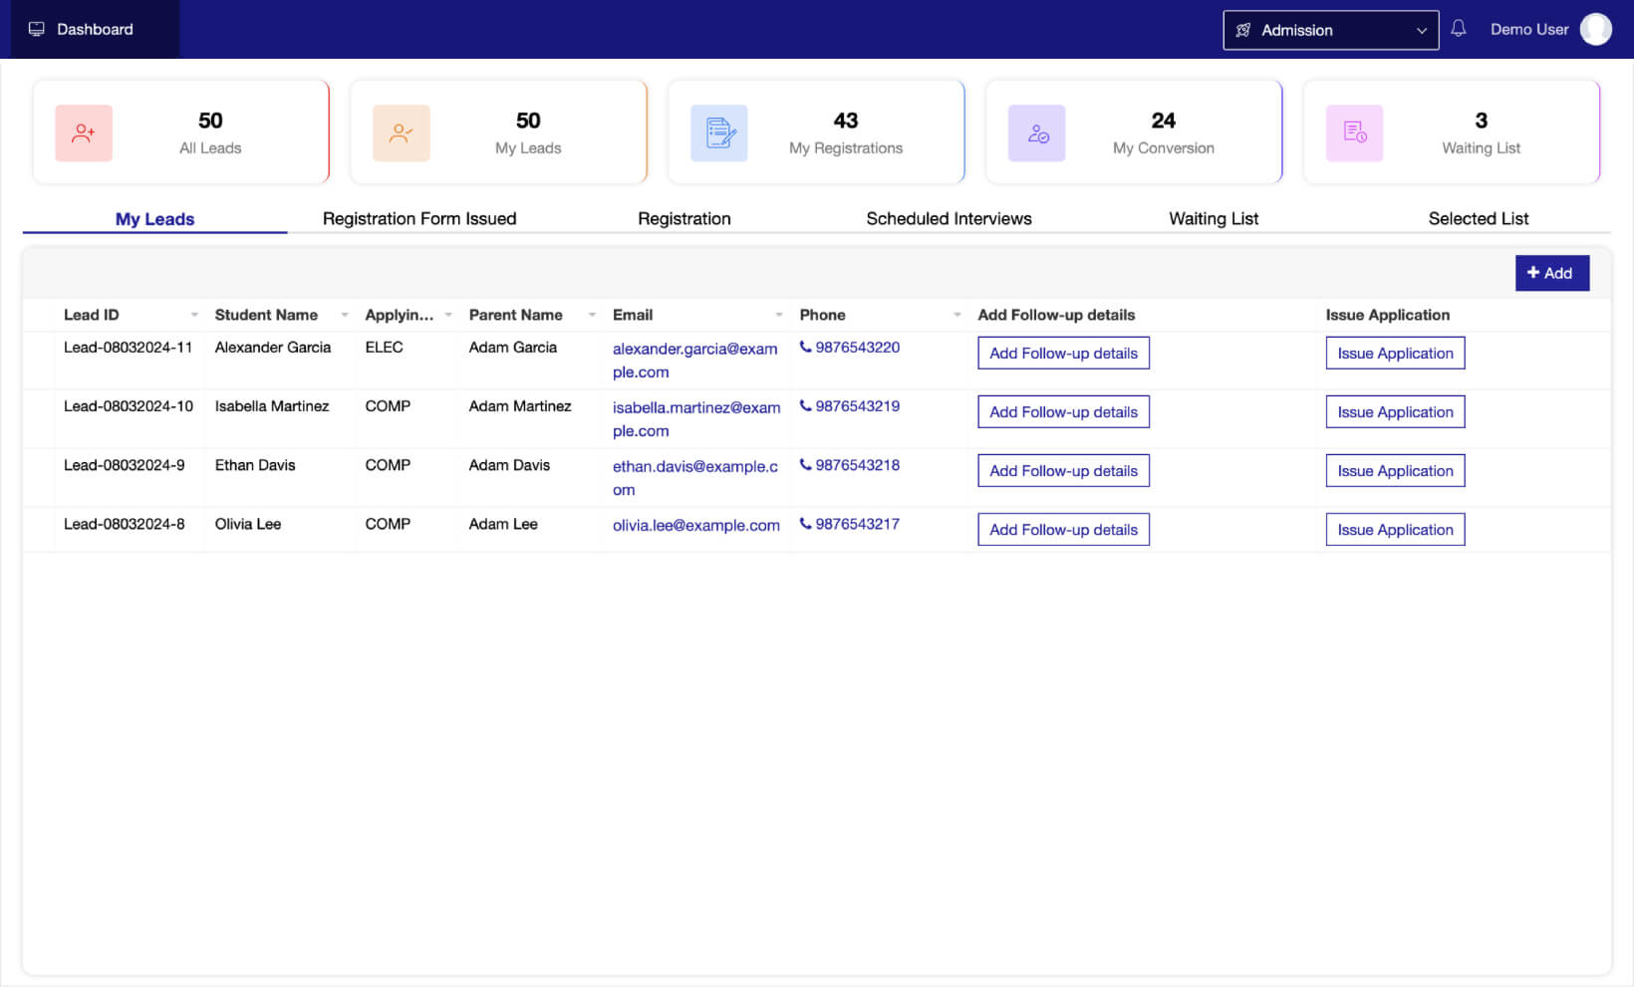This screenshot has width=1634, height=987.
Task: Open the Selected List tab
Action: point(1478,219)
